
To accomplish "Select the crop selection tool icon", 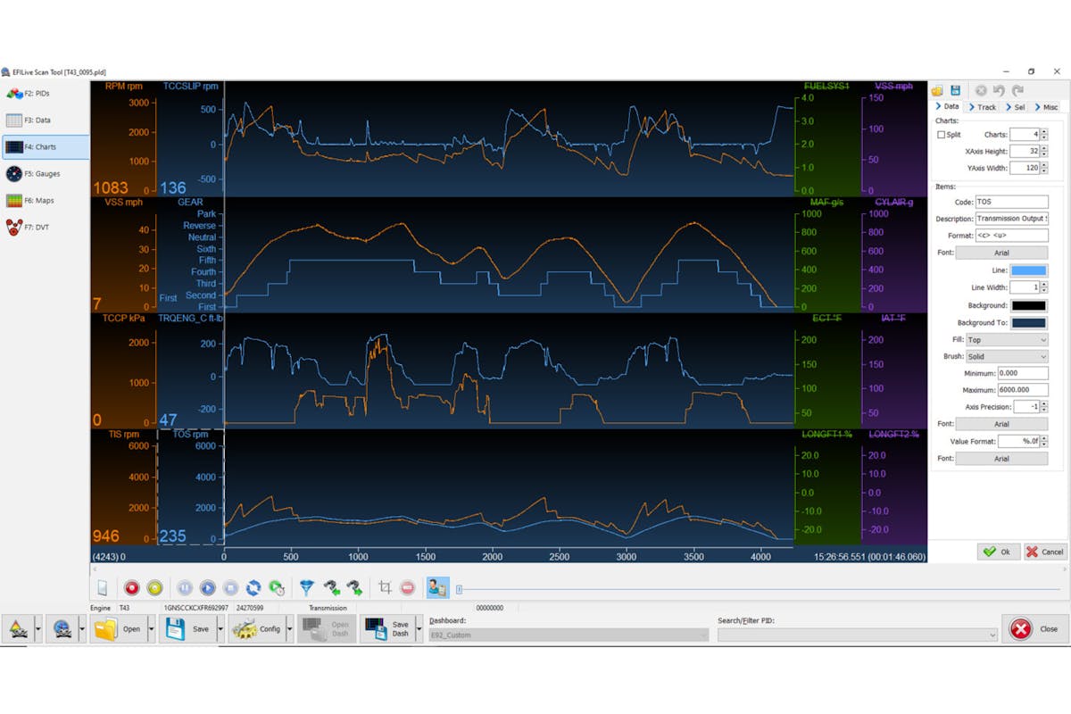I will click(x=385, y=588).
